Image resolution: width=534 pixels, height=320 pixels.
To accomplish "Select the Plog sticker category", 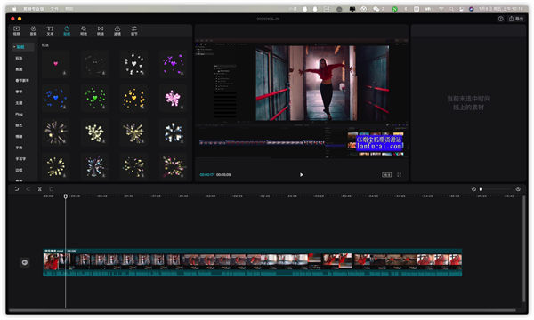I will 19,115.
